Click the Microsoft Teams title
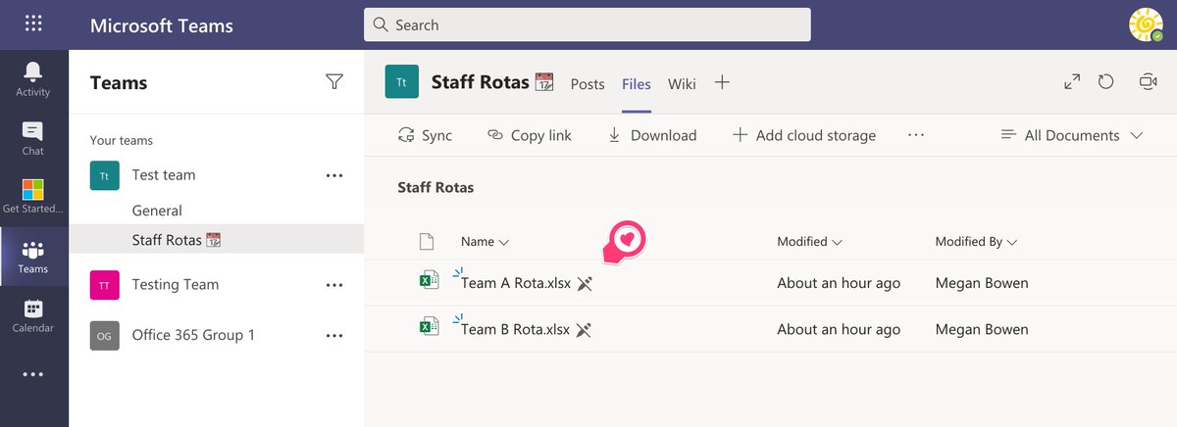Screen dimensions: 1177x427 point(162,25)
